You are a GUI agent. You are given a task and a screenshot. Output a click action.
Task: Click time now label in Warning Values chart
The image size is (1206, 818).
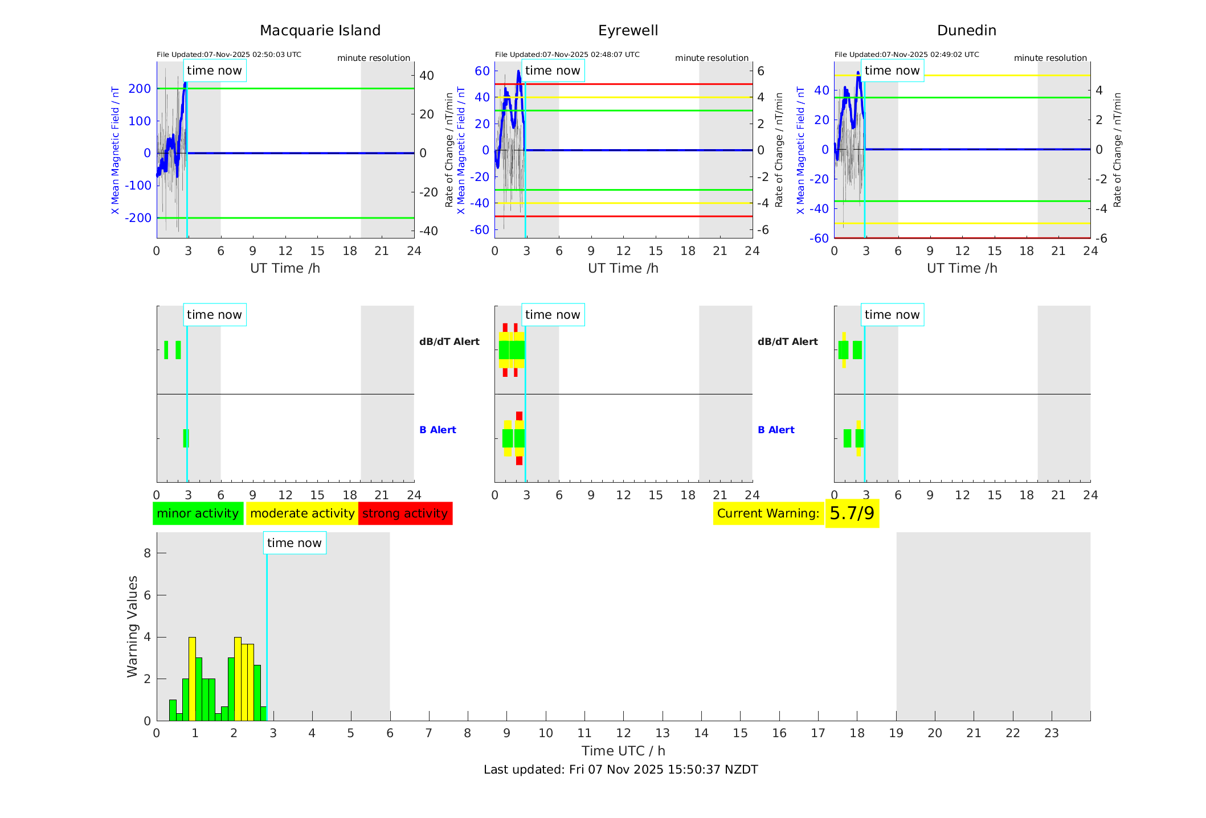pos(295,543)
